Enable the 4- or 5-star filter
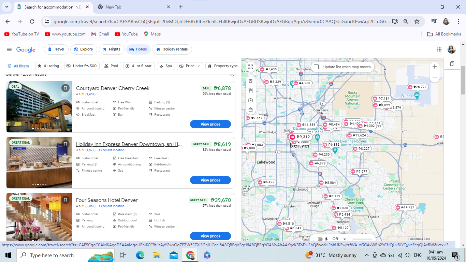Image resolution: width=466 pixels, height=262 pixels. (x=139, y=66)
